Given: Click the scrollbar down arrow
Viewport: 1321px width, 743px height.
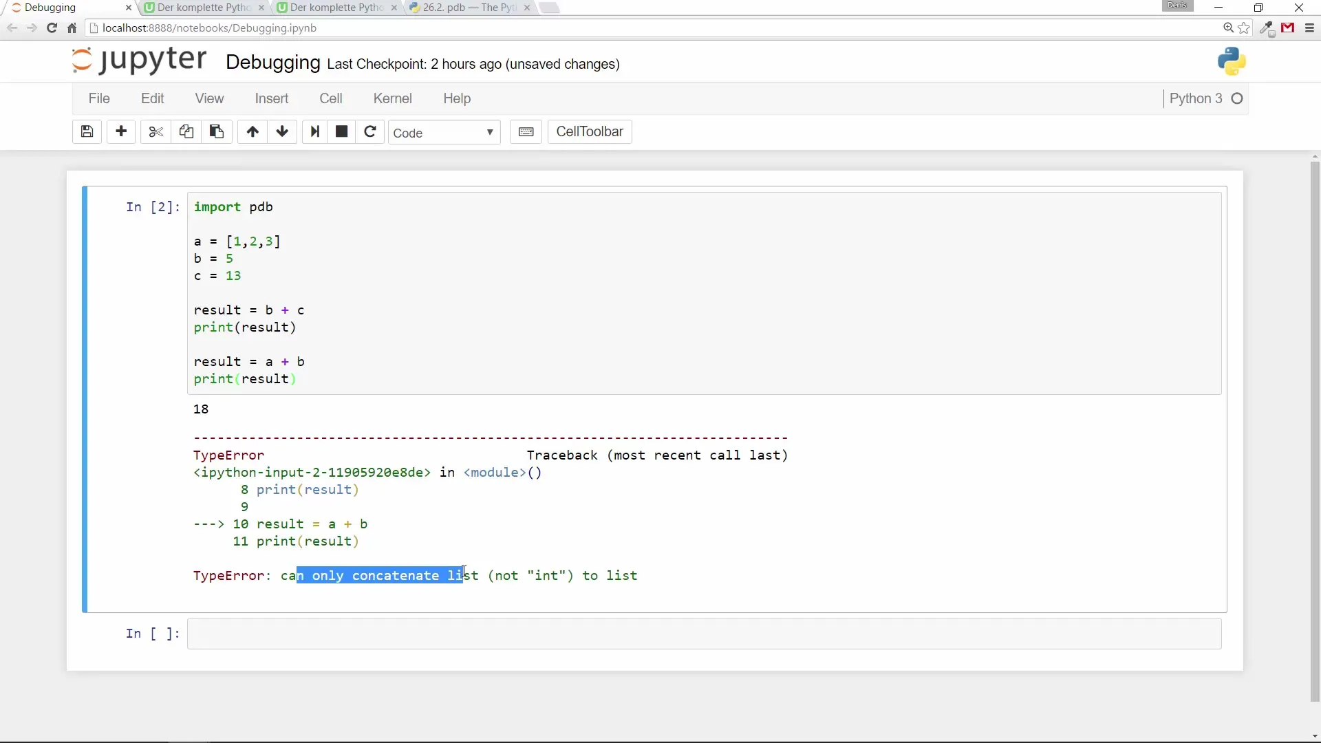Looking at the screenshot, I should coord(1315,736).
